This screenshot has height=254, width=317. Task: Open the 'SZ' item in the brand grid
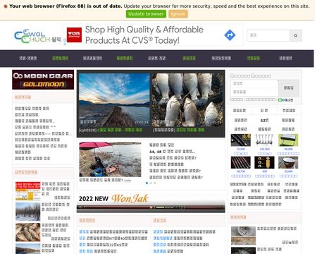(264, 121)
